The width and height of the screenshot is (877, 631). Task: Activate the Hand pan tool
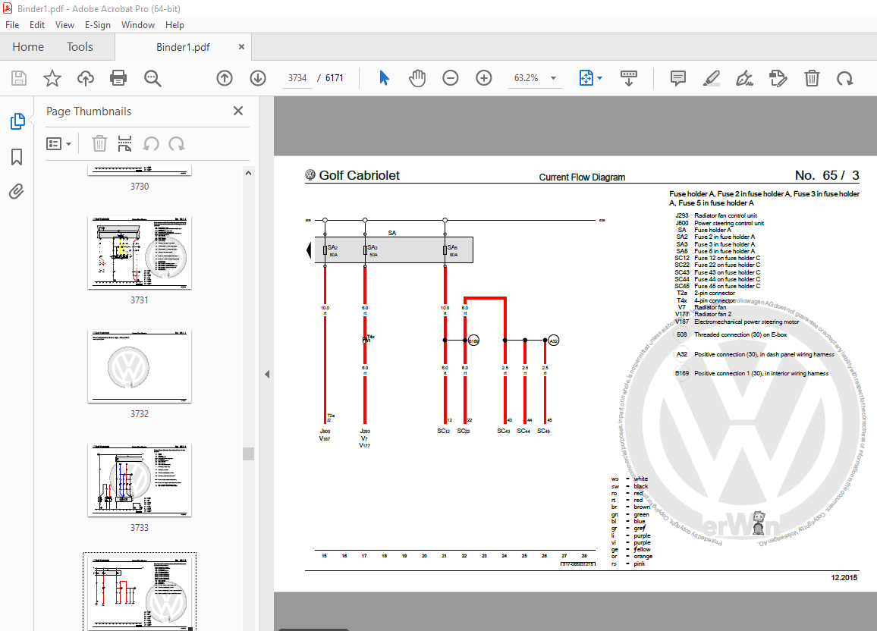tap(417, 77)
